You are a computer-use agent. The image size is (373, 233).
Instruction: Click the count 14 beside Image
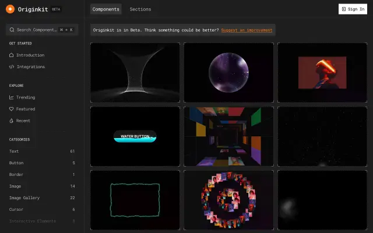[72, 186]
